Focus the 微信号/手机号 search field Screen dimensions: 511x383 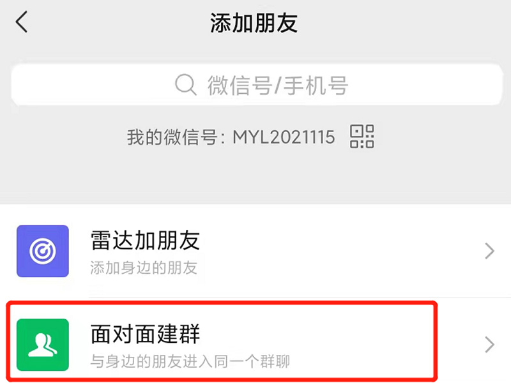click(257, 85)
